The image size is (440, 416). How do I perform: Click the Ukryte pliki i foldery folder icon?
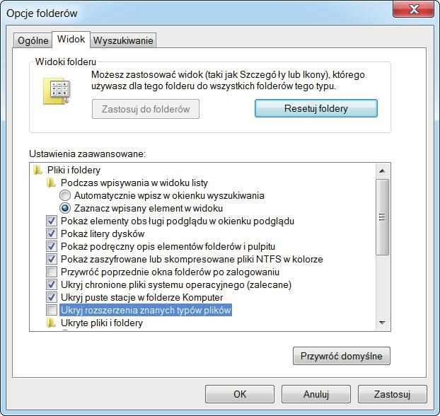coord(51,323)
